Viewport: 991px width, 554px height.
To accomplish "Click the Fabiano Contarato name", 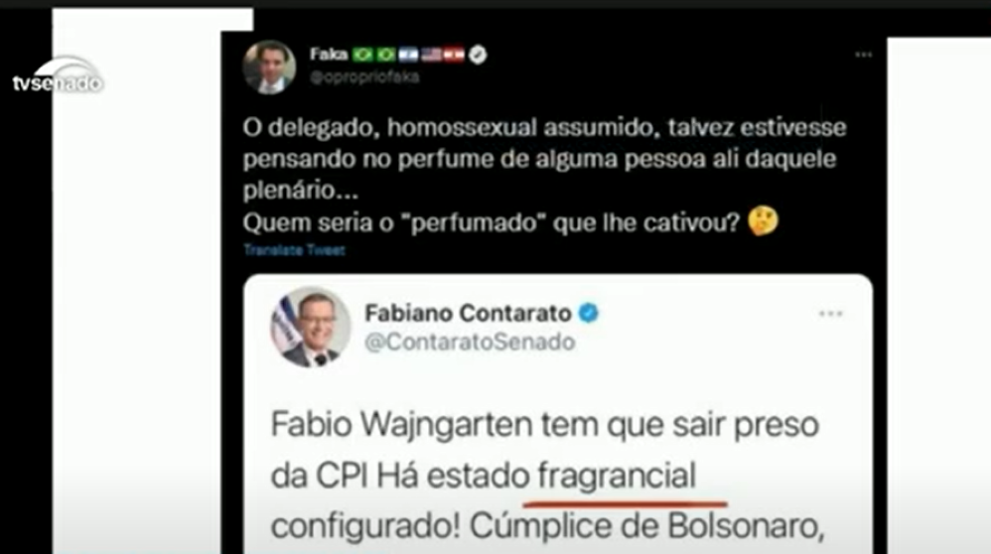I will (x=469, y=313).
